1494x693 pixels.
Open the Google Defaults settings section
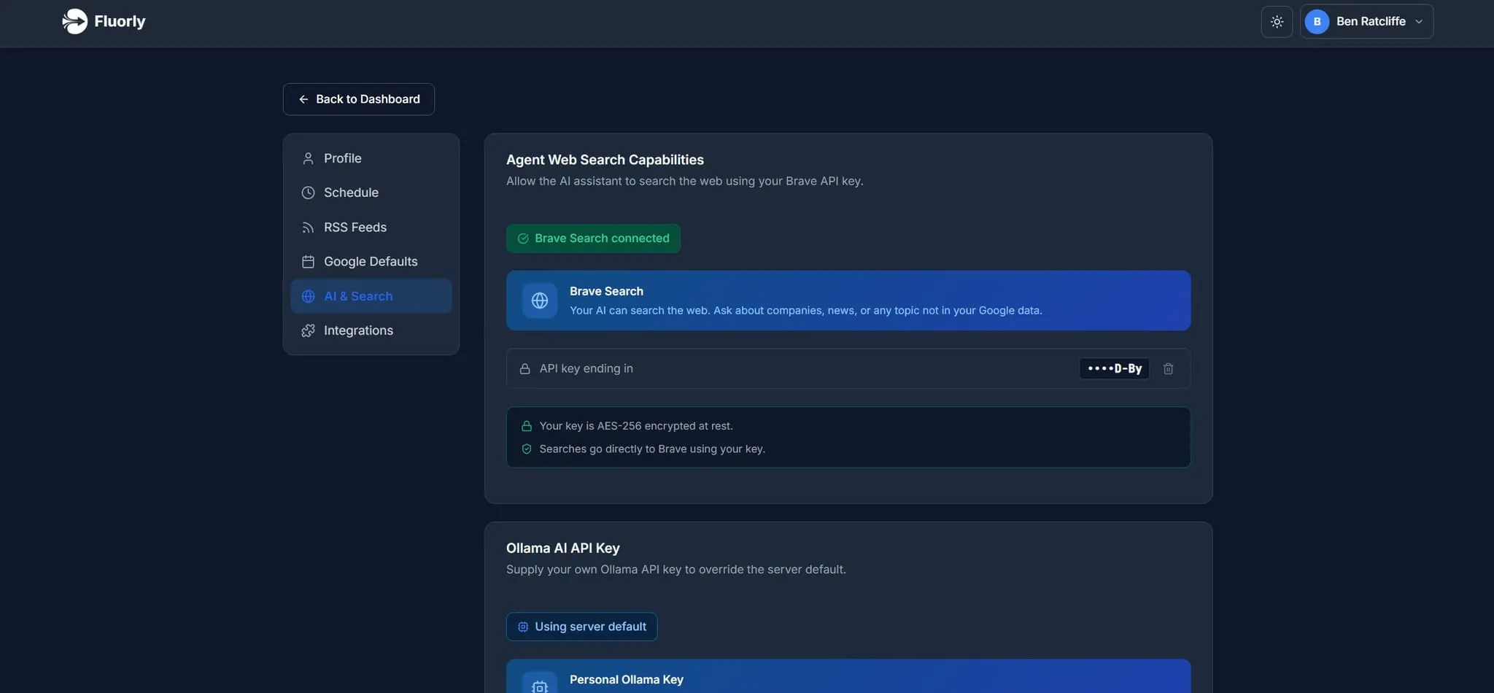371,261
